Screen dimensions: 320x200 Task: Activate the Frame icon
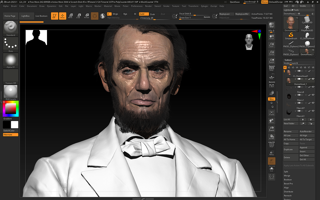(271, 113)
